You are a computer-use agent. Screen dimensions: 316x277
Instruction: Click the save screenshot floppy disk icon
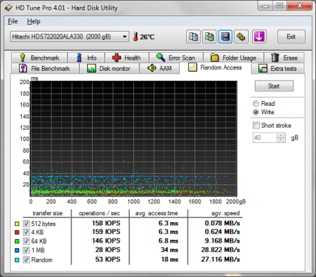(x=225, y=36)
